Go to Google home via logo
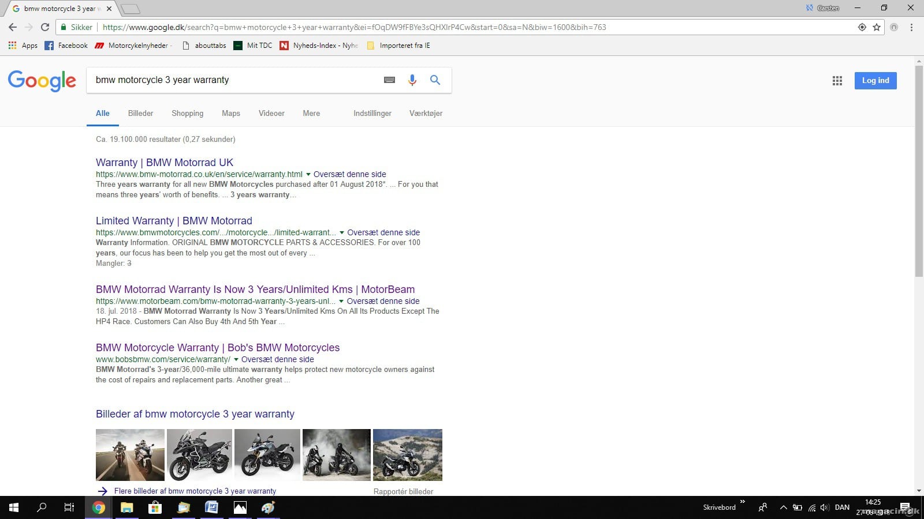 coord(42,81)
